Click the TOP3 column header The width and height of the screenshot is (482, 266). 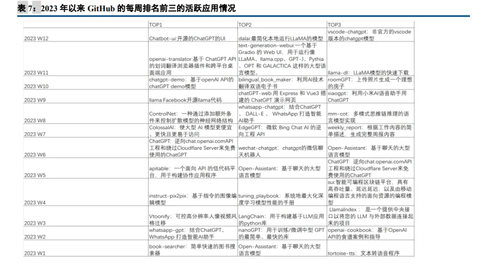(334, 25)
